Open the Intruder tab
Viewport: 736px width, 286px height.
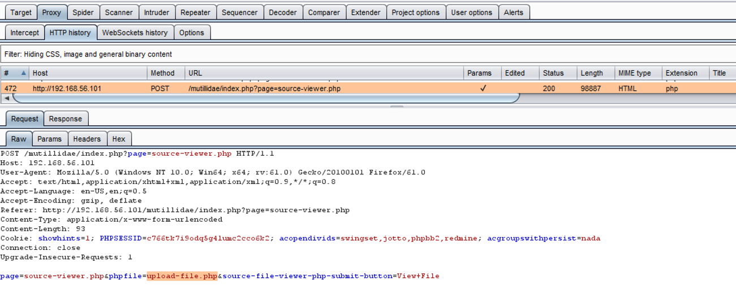(x=156, y=12)
